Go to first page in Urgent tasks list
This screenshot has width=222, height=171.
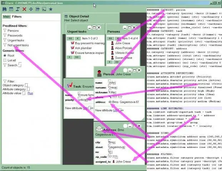pos(70,38)
